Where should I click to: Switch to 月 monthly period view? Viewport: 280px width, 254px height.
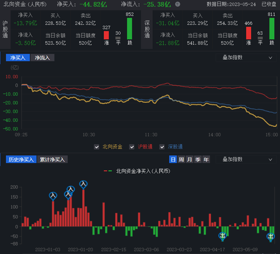point(189,160)
